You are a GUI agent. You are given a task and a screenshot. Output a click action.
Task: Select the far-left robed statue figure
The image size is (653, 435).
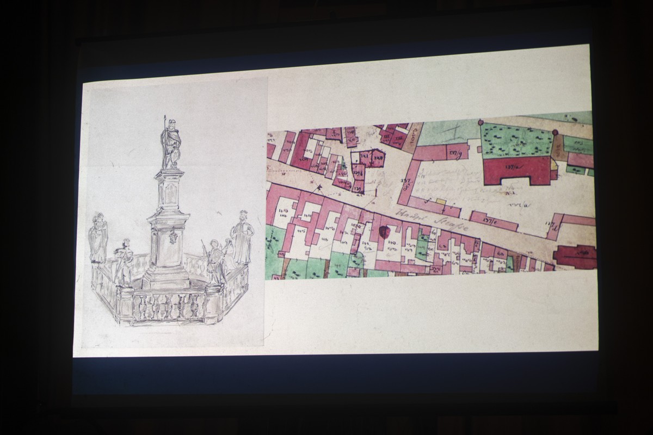tap(98, 239)
